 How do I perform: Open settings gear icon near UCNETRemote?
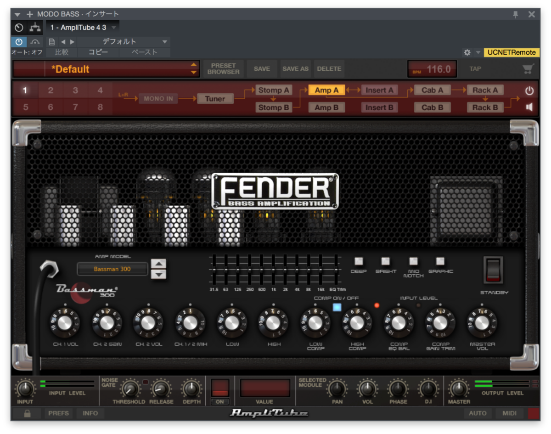click(x=467, y=52)
